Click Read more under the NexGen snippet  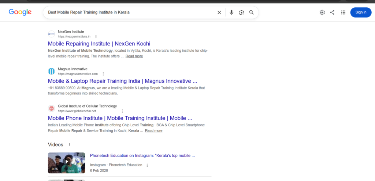pos(134,56)
